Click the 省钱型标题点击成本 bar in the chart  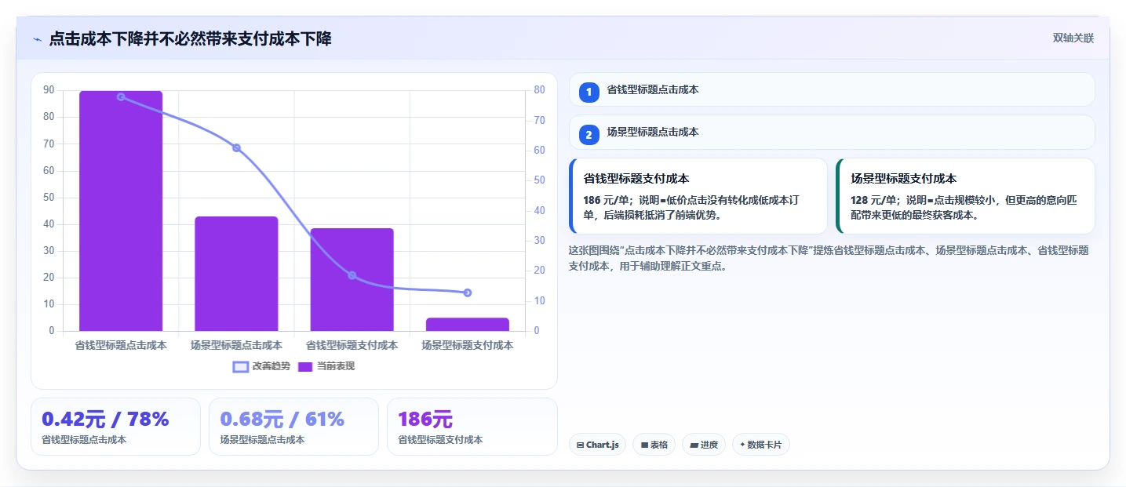(x=121, y=211)
